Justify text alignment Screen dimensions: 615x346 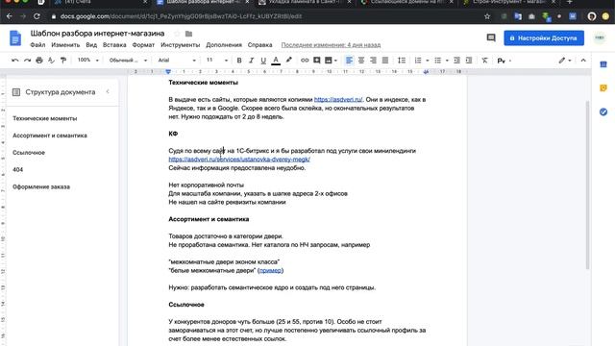coord(385,61)
